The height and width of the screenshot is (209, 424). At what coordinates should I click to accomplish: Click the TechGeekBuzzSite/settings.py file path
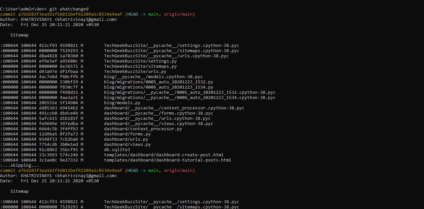pos(140,61)
